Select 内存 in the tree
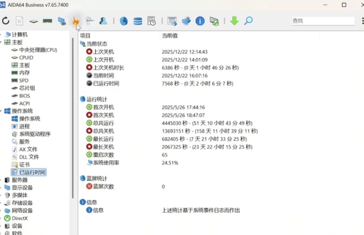The height and width of the screenshot is (235, 364). coord(24,73)
